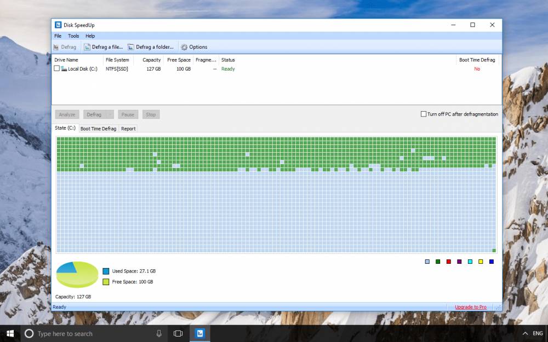Sort by Drive Name column header

pyautogui.click(x=78, y=60)
